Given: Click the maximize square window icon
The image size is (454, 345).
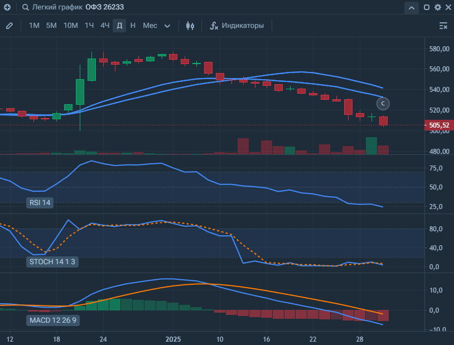Looking at the screenshot, I should (427, 8).
